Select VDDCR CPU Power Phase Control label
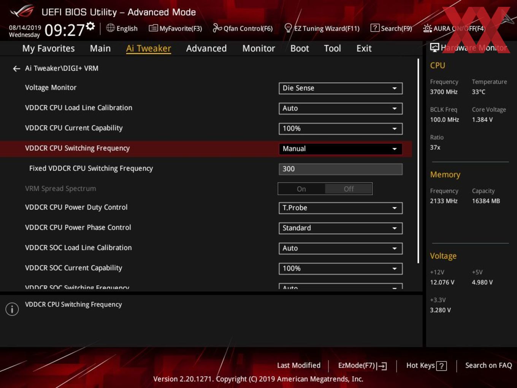Screen dimensions: 517x388 [x=78, y=227]
